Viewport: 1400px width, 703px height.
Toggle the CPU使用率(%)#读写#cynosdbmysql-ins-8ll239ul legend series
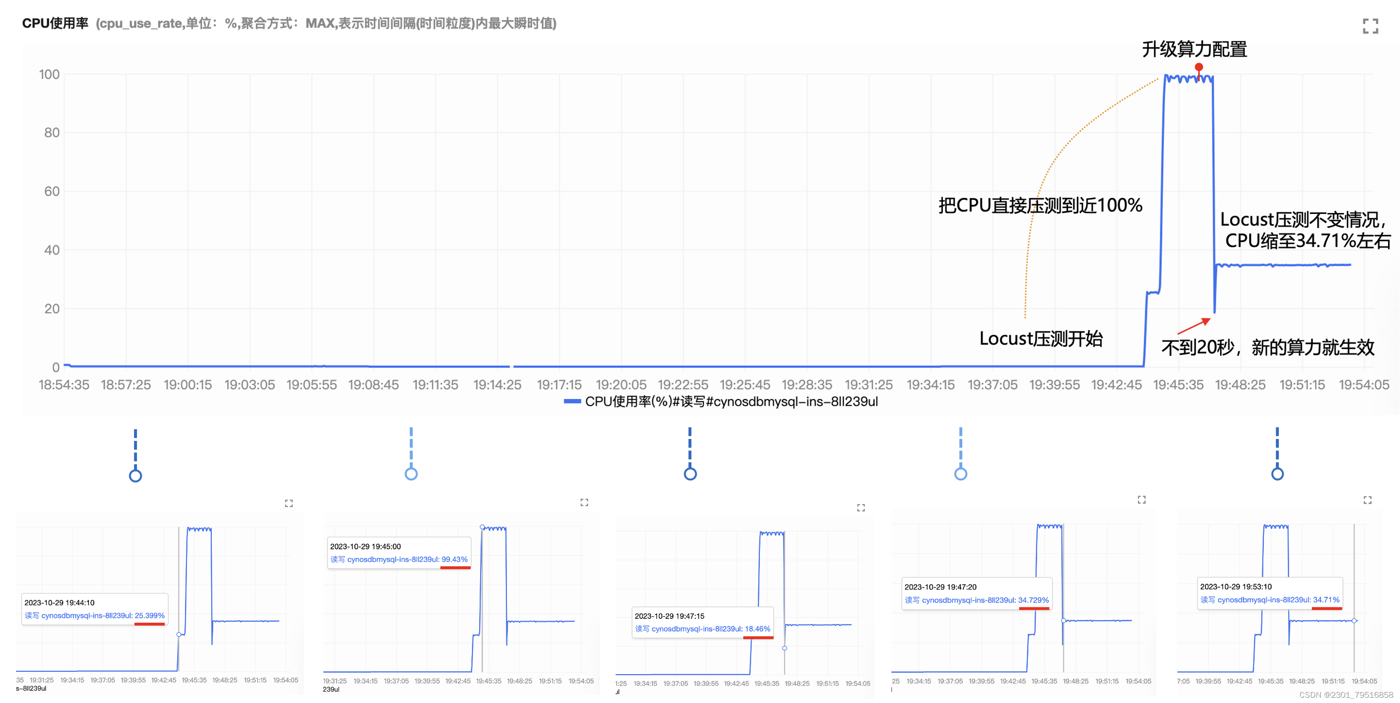tap(721, 402)
